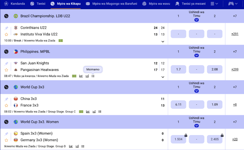Open Ushindi wa Timu dropdown for Brazil Championship
244x150 pixels.
[x=196, y=20]
